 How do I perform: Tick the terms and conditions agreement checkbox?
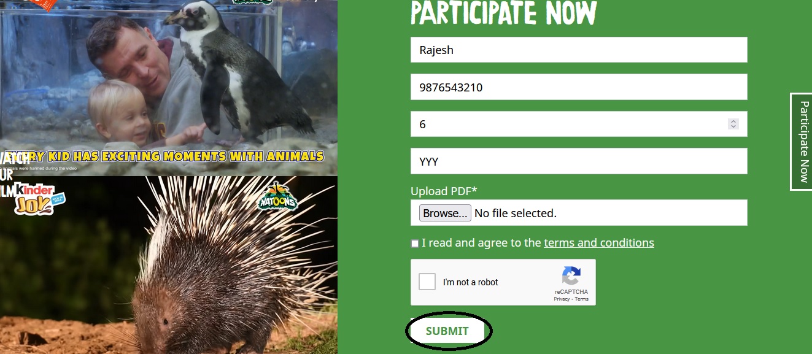click(x=415, y=244)
